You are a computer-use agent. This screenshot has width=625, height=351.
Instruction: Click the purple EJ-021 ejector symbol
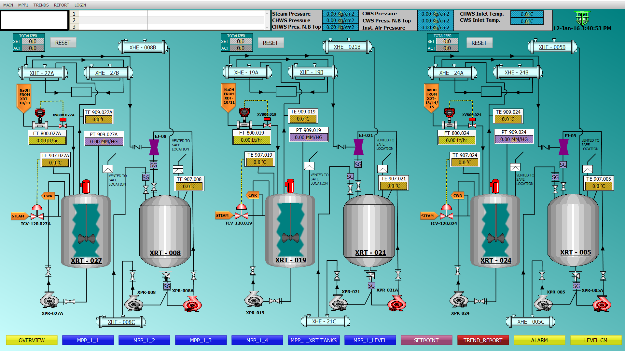point(358,147)
